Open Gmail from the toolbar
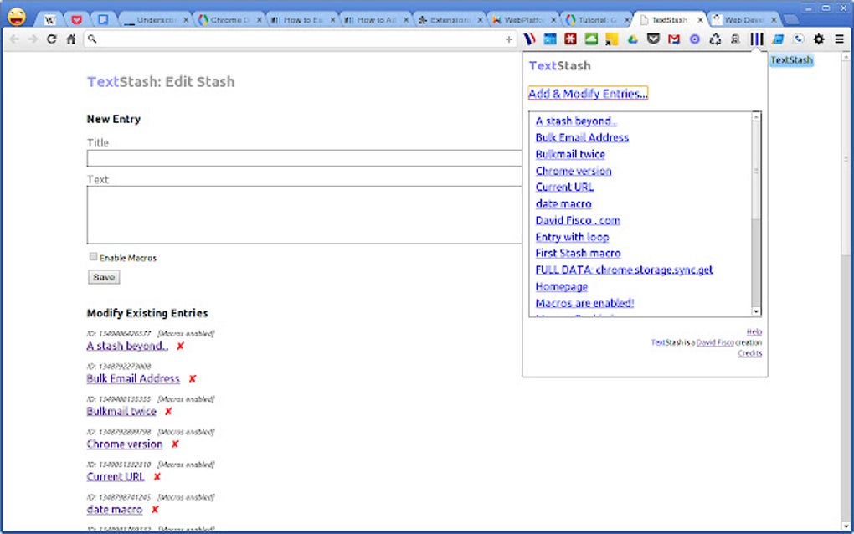The image size is (854, 534). 674,39
